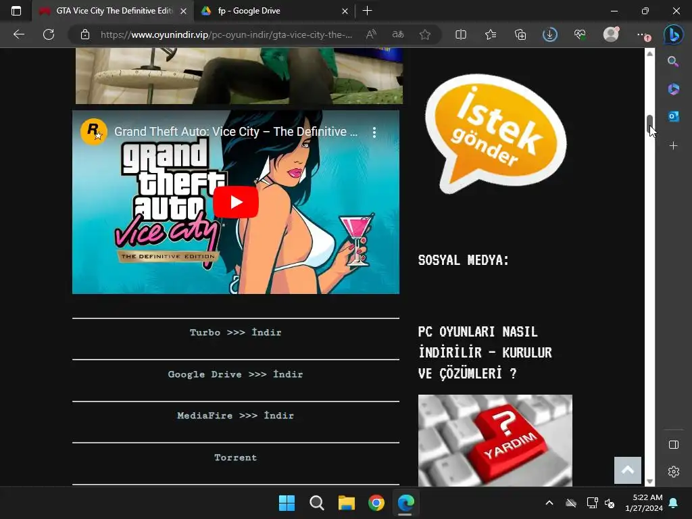Click the network display tray icon
Image resolution: width=692 pixels, height=519 pixels.
click(x=592, y=503)
